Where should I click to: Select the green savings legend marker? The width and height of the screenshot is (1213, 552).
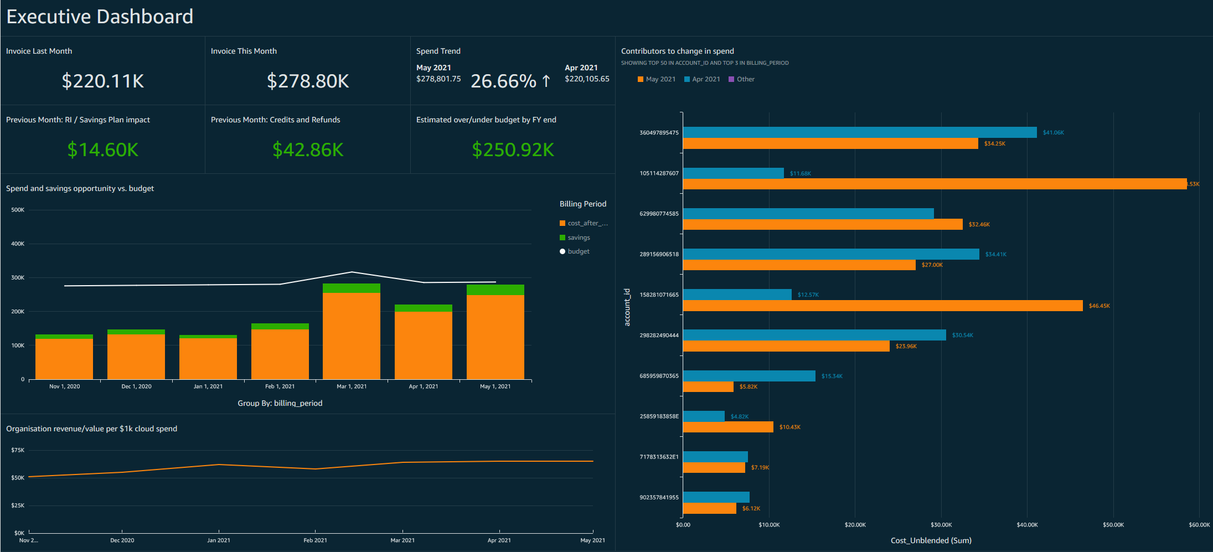pyautogui.click(x=562, y=237)
